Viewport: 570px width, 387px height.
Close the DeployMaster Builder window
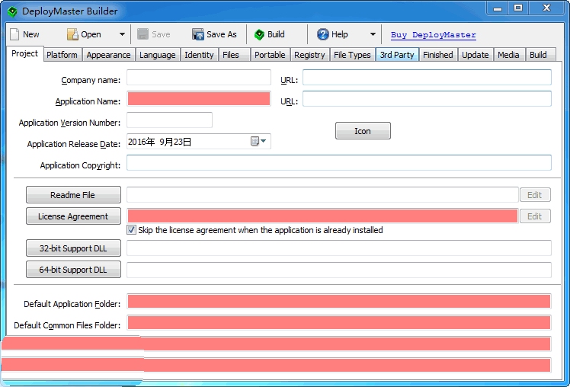click(x=546, y=8)
